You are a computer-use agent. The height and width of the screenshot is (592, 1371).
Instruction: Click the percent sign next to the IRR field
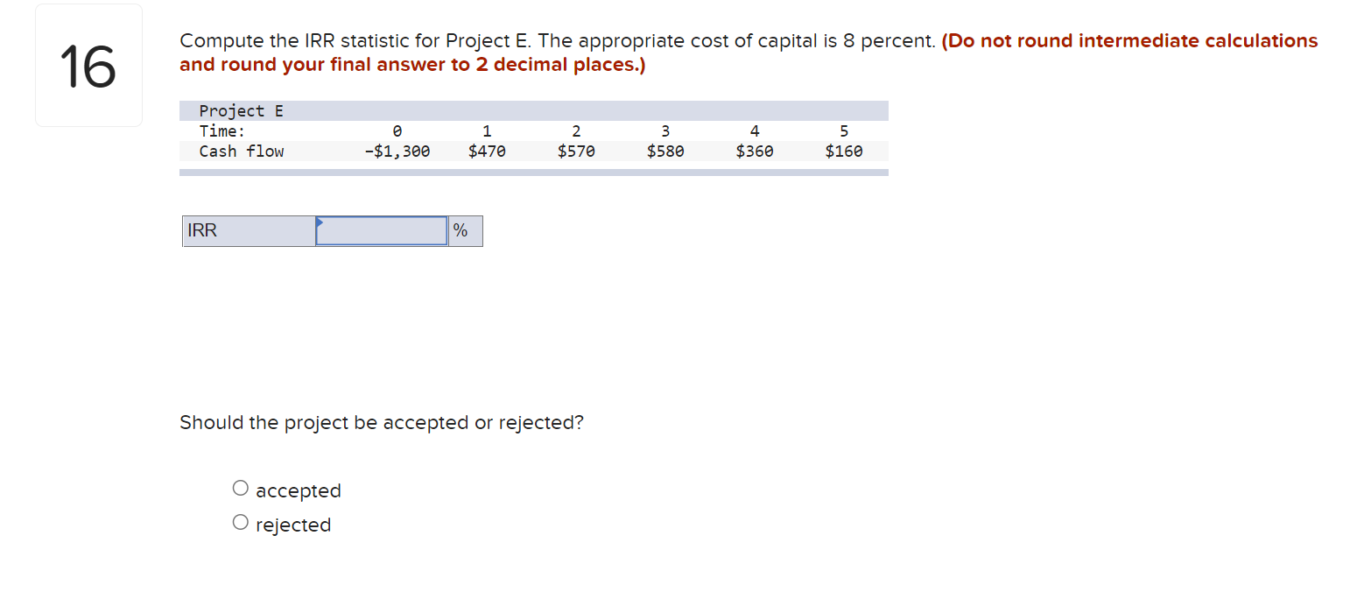point(463,230)
